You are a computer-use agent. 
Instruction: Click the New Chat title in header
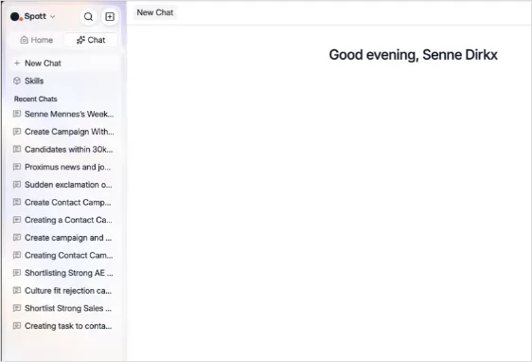[x=155, y=12]
